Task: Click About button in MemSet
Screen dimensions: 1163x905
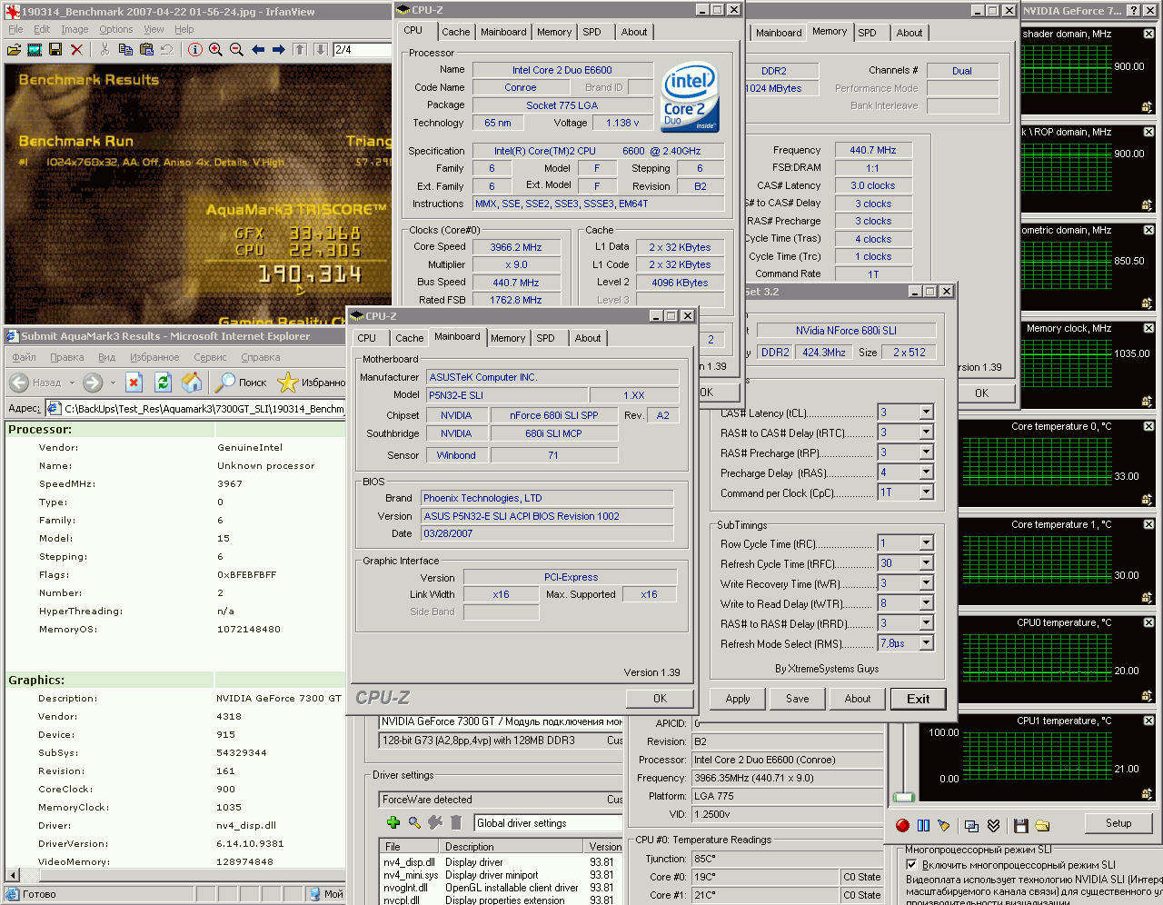Action: 858,699
